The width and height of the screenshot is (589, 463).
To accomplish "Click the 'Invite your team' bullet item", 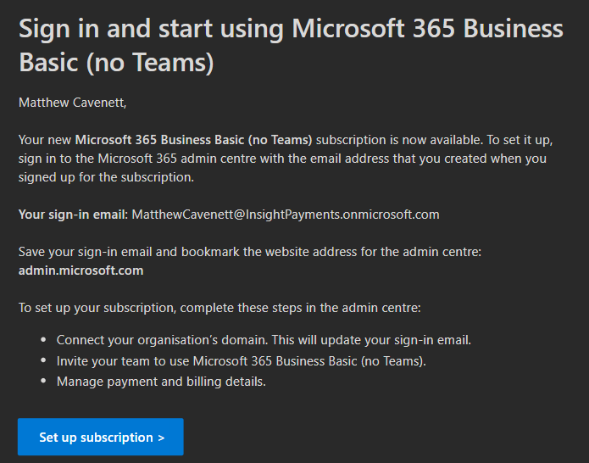I will pyautogui.click(x=242, y=361).
